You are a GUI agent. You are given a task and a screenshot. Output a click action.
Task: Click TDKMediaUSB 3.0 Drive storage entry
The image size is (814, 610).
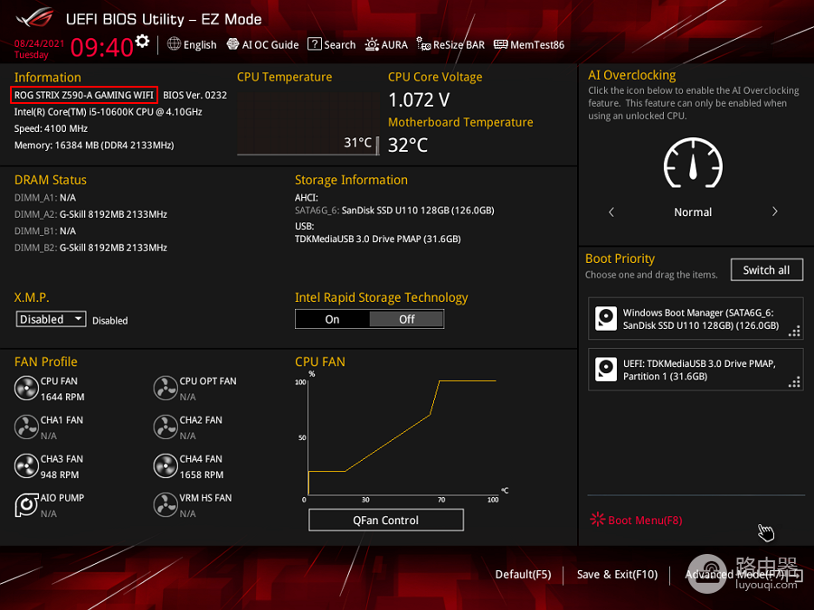[378, 239]
